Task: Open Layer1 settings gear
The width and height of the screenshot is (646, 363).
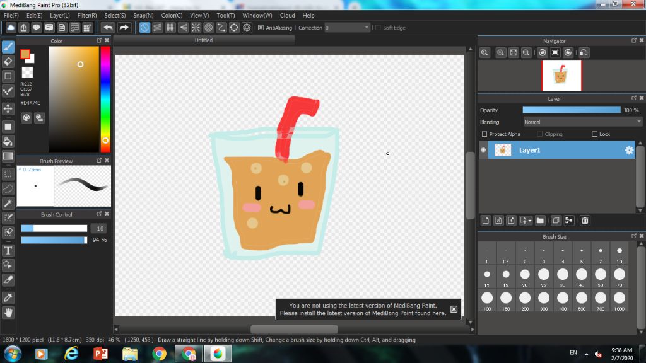Action: tap(629, 150)
